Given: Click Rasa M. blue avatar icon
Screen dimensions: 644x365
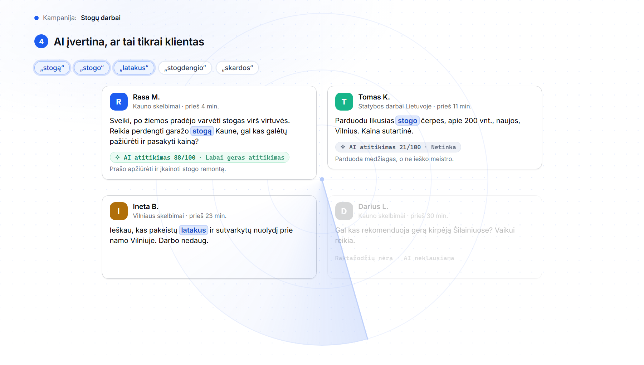Looking at the screenshot, I should [119, 102].
